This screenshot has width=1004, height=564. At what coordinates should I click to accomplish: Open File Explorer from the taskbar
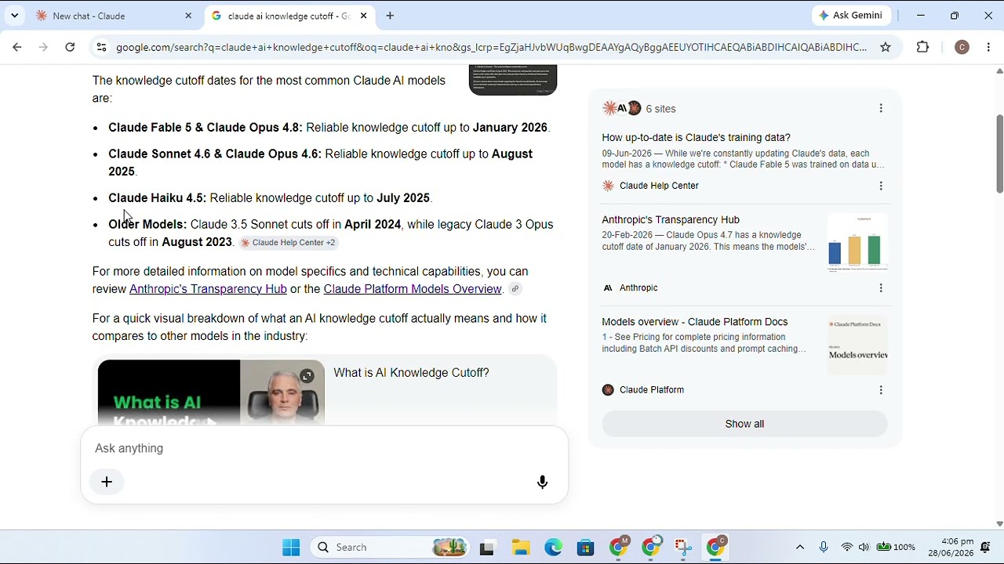[521, 548]
